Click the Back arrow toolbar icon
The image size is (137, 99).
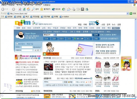tap(3, 9)
